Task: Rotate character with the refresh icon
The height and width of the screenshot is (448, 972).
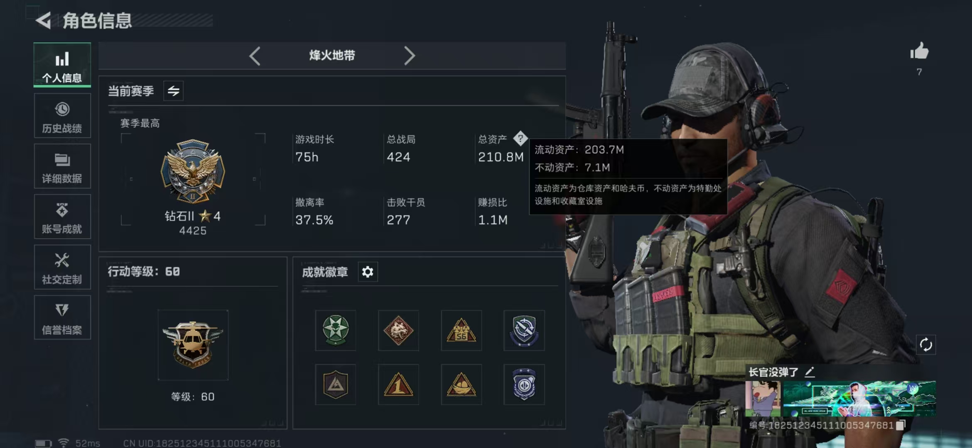Action: 926,345
